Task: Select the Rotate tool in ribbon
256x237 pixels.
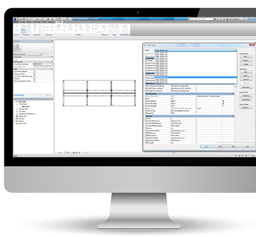Action: tap(70, 27)
